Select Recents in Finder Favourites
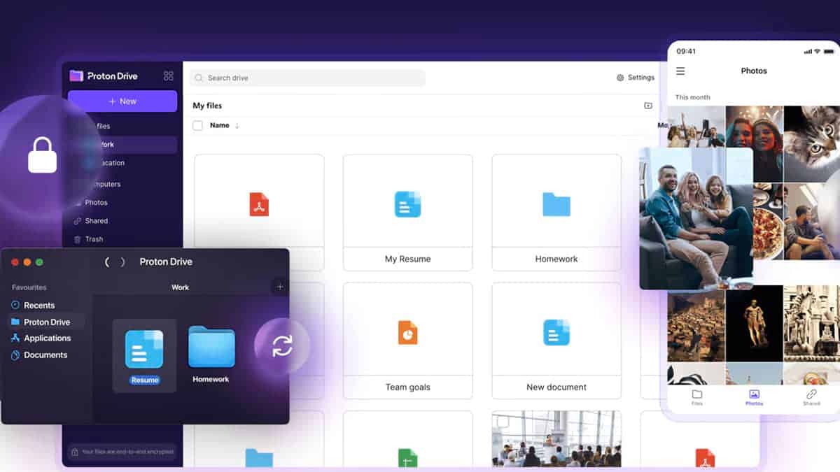This screenshot has height=472, width=840. click(x=39, y=306)
